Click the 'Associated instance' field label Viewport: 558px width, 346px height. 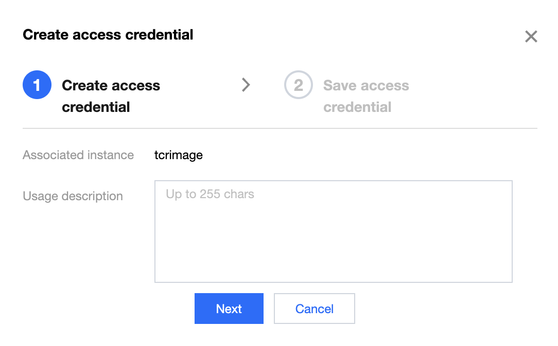point(78,155)
